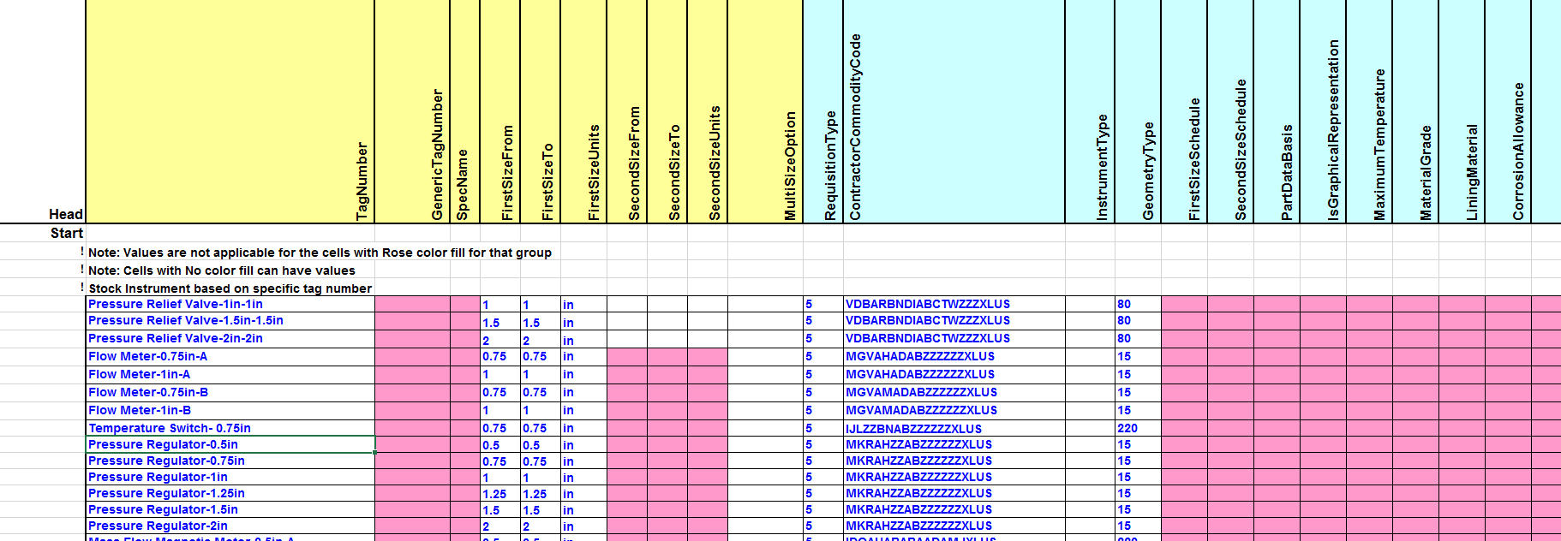Select the SecondSizeSchedule header cell
This screenshot has height=541, width=1561.
click(1230, 111)
